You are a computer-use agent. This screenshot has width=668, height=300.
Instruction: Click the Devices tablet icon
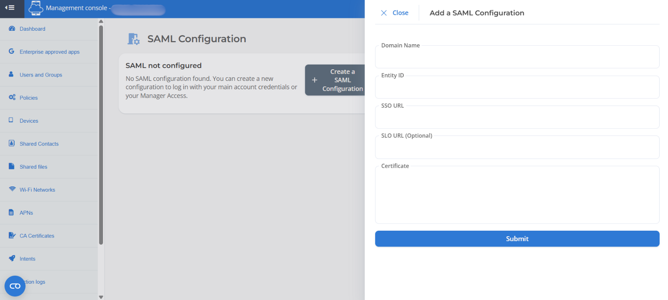11,120
